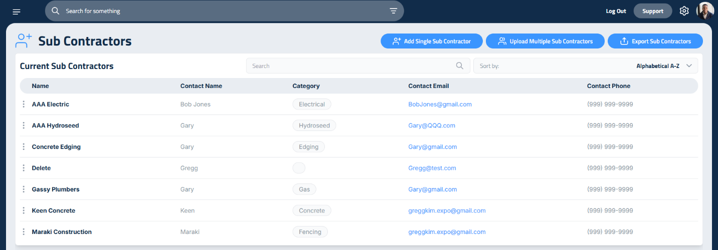The width and height of the screenshot is (718, 250).
Task: Click Add Single Sub Contractor button
Action: tap(431, 41)
